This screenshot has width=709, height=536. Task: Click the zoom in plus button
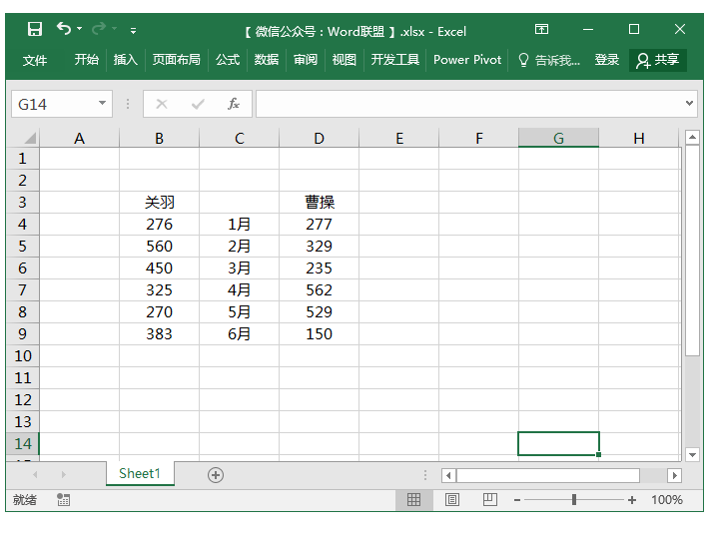coord(632,500)
